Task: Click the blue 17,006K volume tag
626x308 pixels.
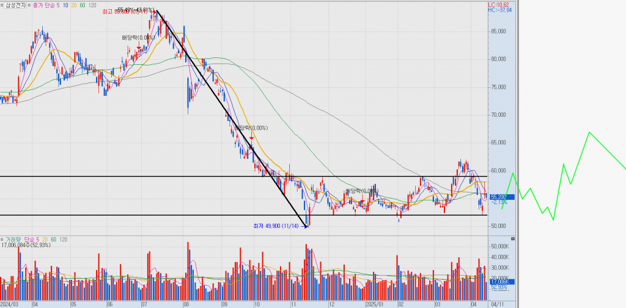Action: click(x=501, y=282)
